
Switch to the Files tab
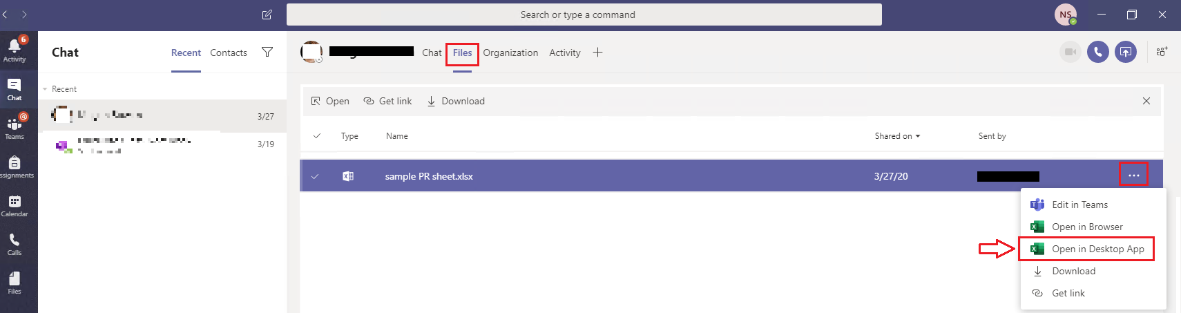pos(462,53)
